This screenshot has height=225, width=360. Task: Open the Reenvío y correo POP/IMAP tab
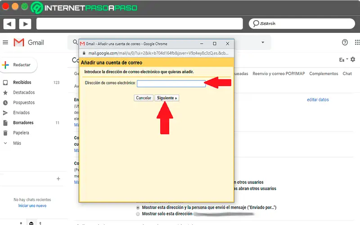pos(279,73)
